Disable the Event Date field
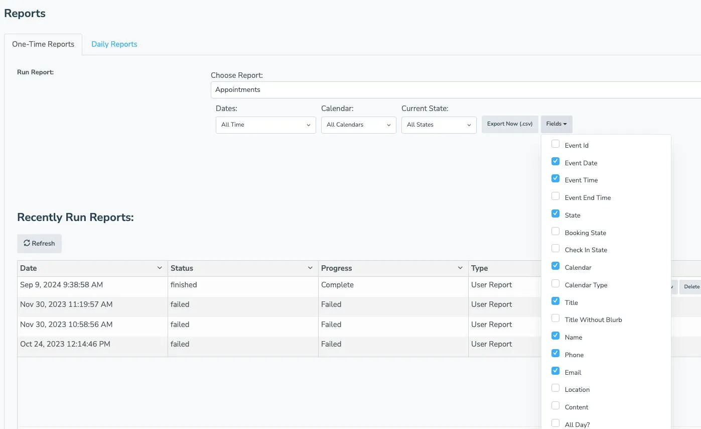 555,161
